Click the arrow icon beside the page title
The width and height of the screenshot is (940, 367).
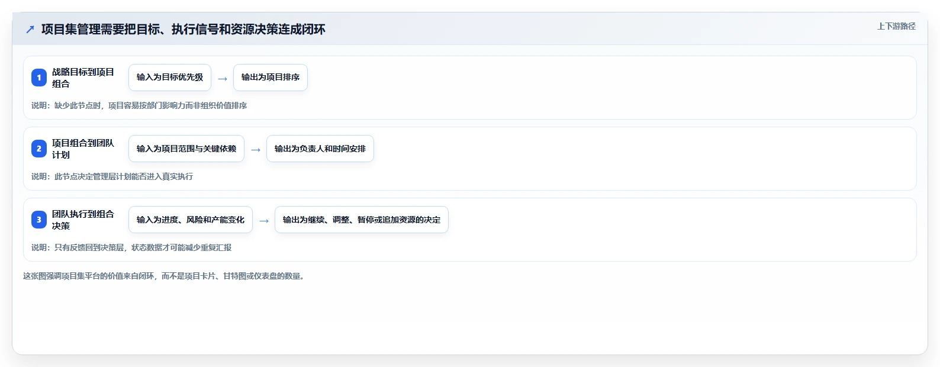coord(30,29)
